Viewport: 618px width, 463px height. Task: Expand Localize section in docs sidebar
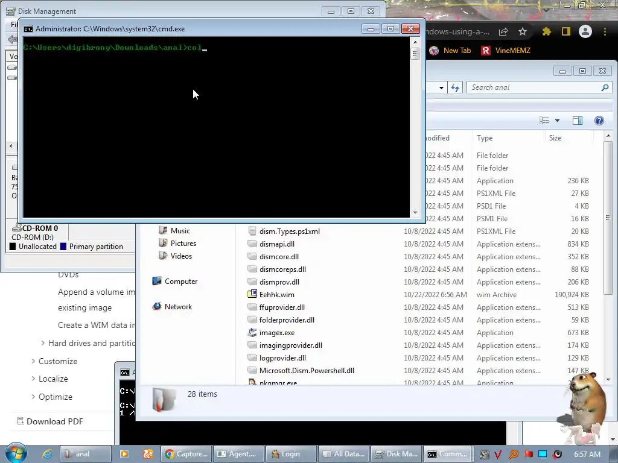pos(33,379)
